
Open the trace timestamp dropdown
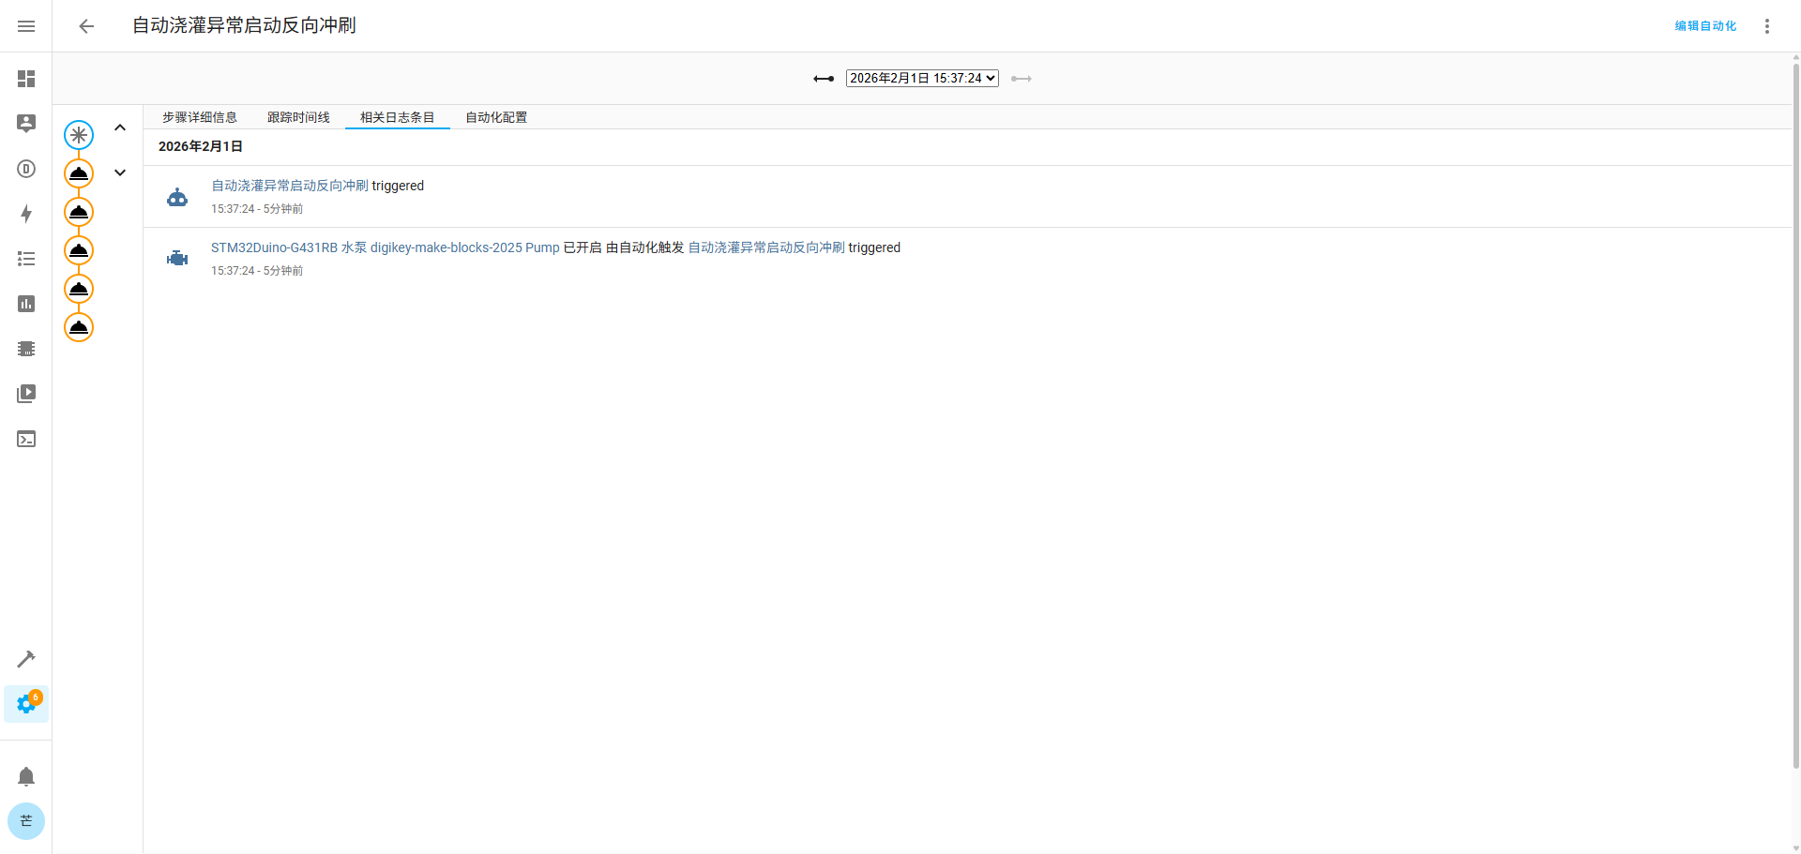921,79
